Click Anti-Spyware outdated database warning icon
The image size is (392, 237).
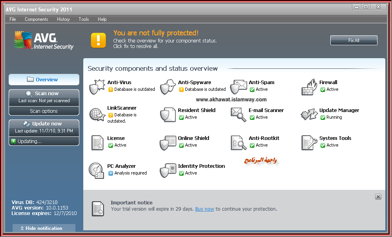[x=181, y=89]
